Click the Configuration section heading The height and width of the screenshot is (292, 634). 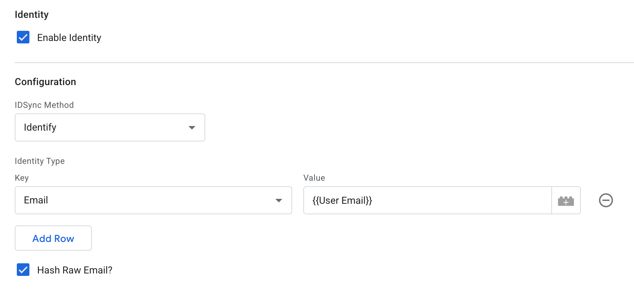coord(45,82)
